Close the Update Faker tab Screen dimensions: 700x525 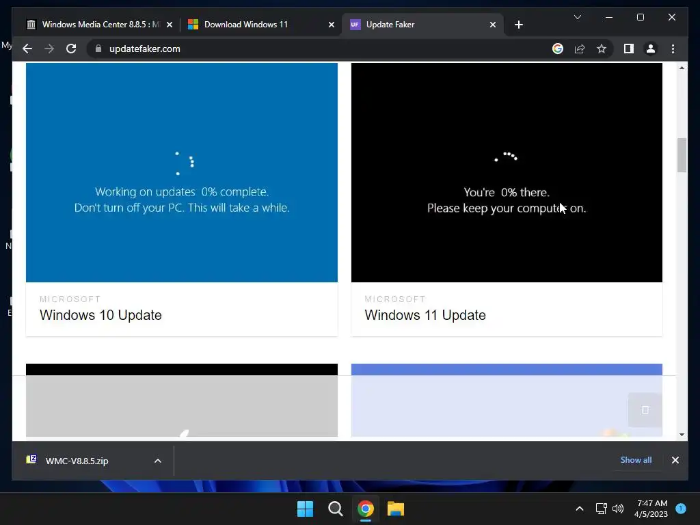pyautogui.click(x=492, y=25)
